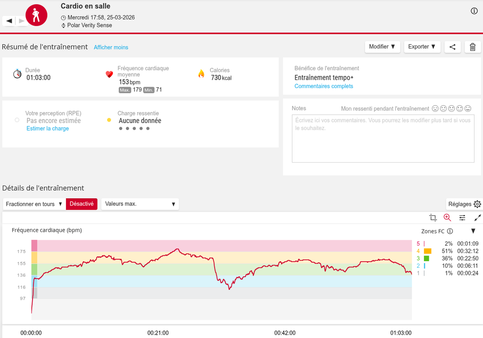Open the Modifier menu

[x=382, y=47]
